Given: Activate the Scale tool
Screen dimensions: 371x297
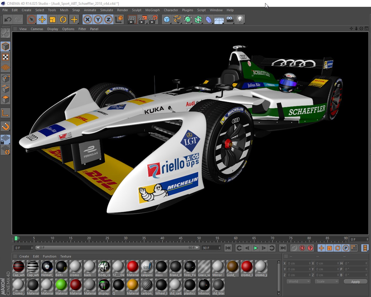Looking at the screenshot, I should tap(53, 20).
